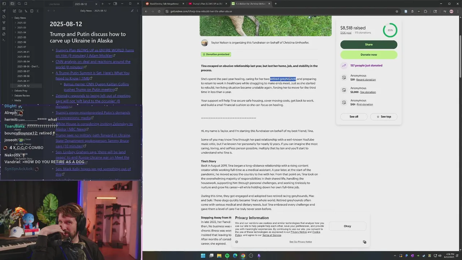Image resolution: width=462 pixels, height=260 pixels.
Task: Open Obsidian tab list dropdown chevron
Action: [x=109, y=4]
